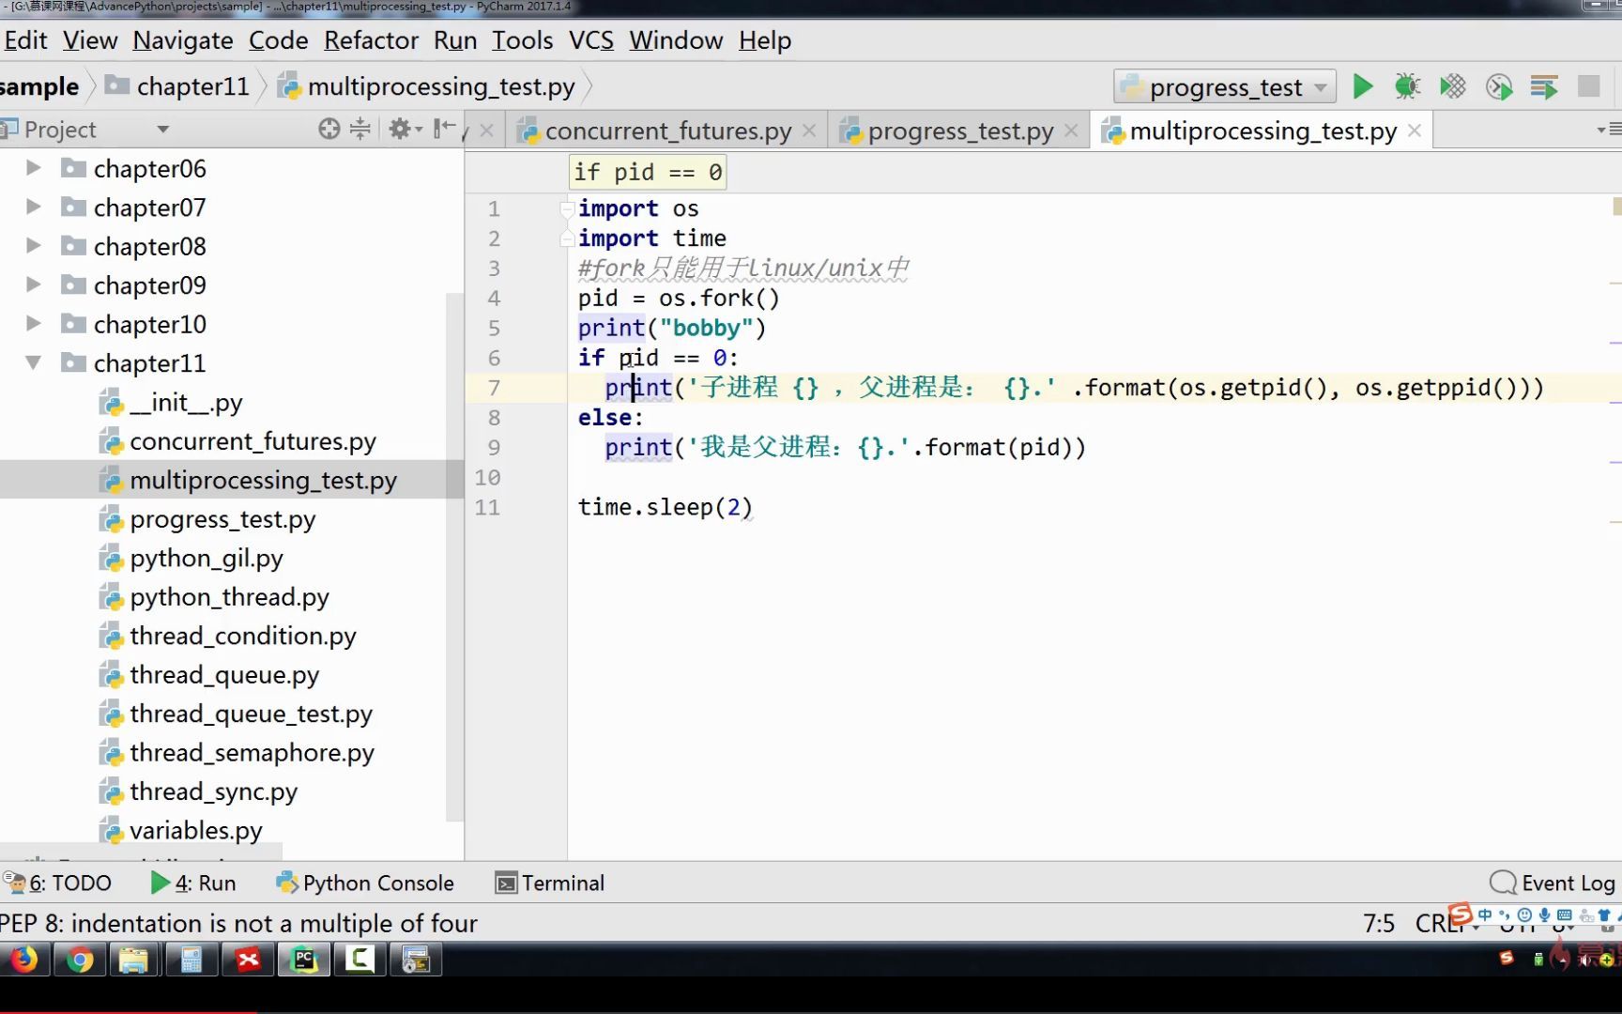Screen dimensions: 1622x1014
Task: Open the Refactor menu
Action: click(x=371, y=40)
